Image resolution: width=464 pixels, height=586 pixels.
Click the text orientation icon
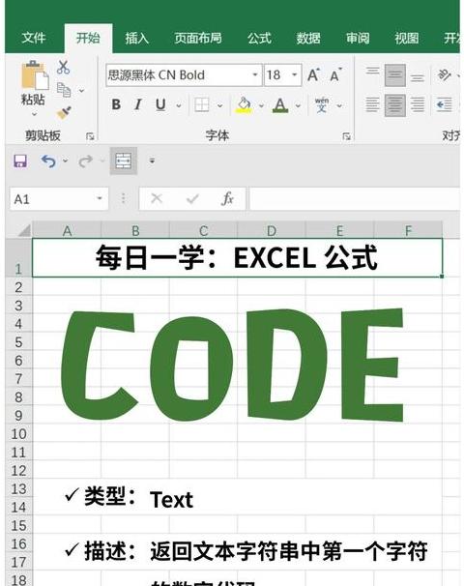(x=445, y=75)
